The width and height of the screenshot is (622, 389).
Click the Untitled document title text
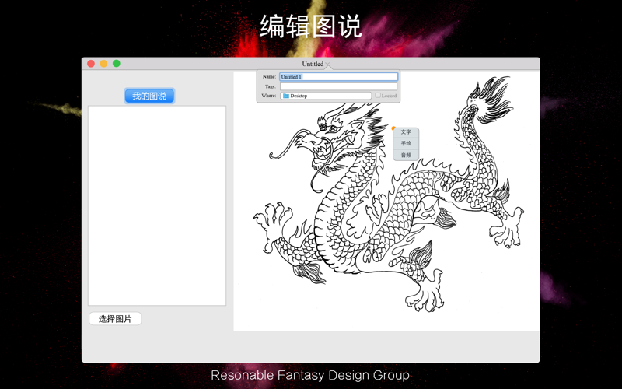point(313,64)
